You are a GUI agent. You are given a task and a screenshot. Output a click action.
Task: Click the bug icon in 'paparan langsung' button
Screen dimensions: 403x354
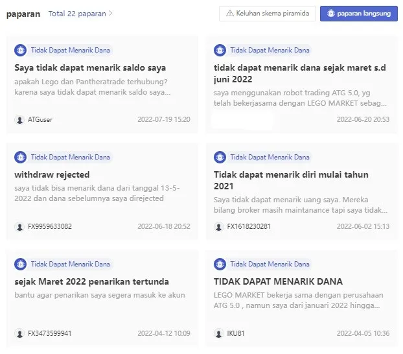(331, 13)
